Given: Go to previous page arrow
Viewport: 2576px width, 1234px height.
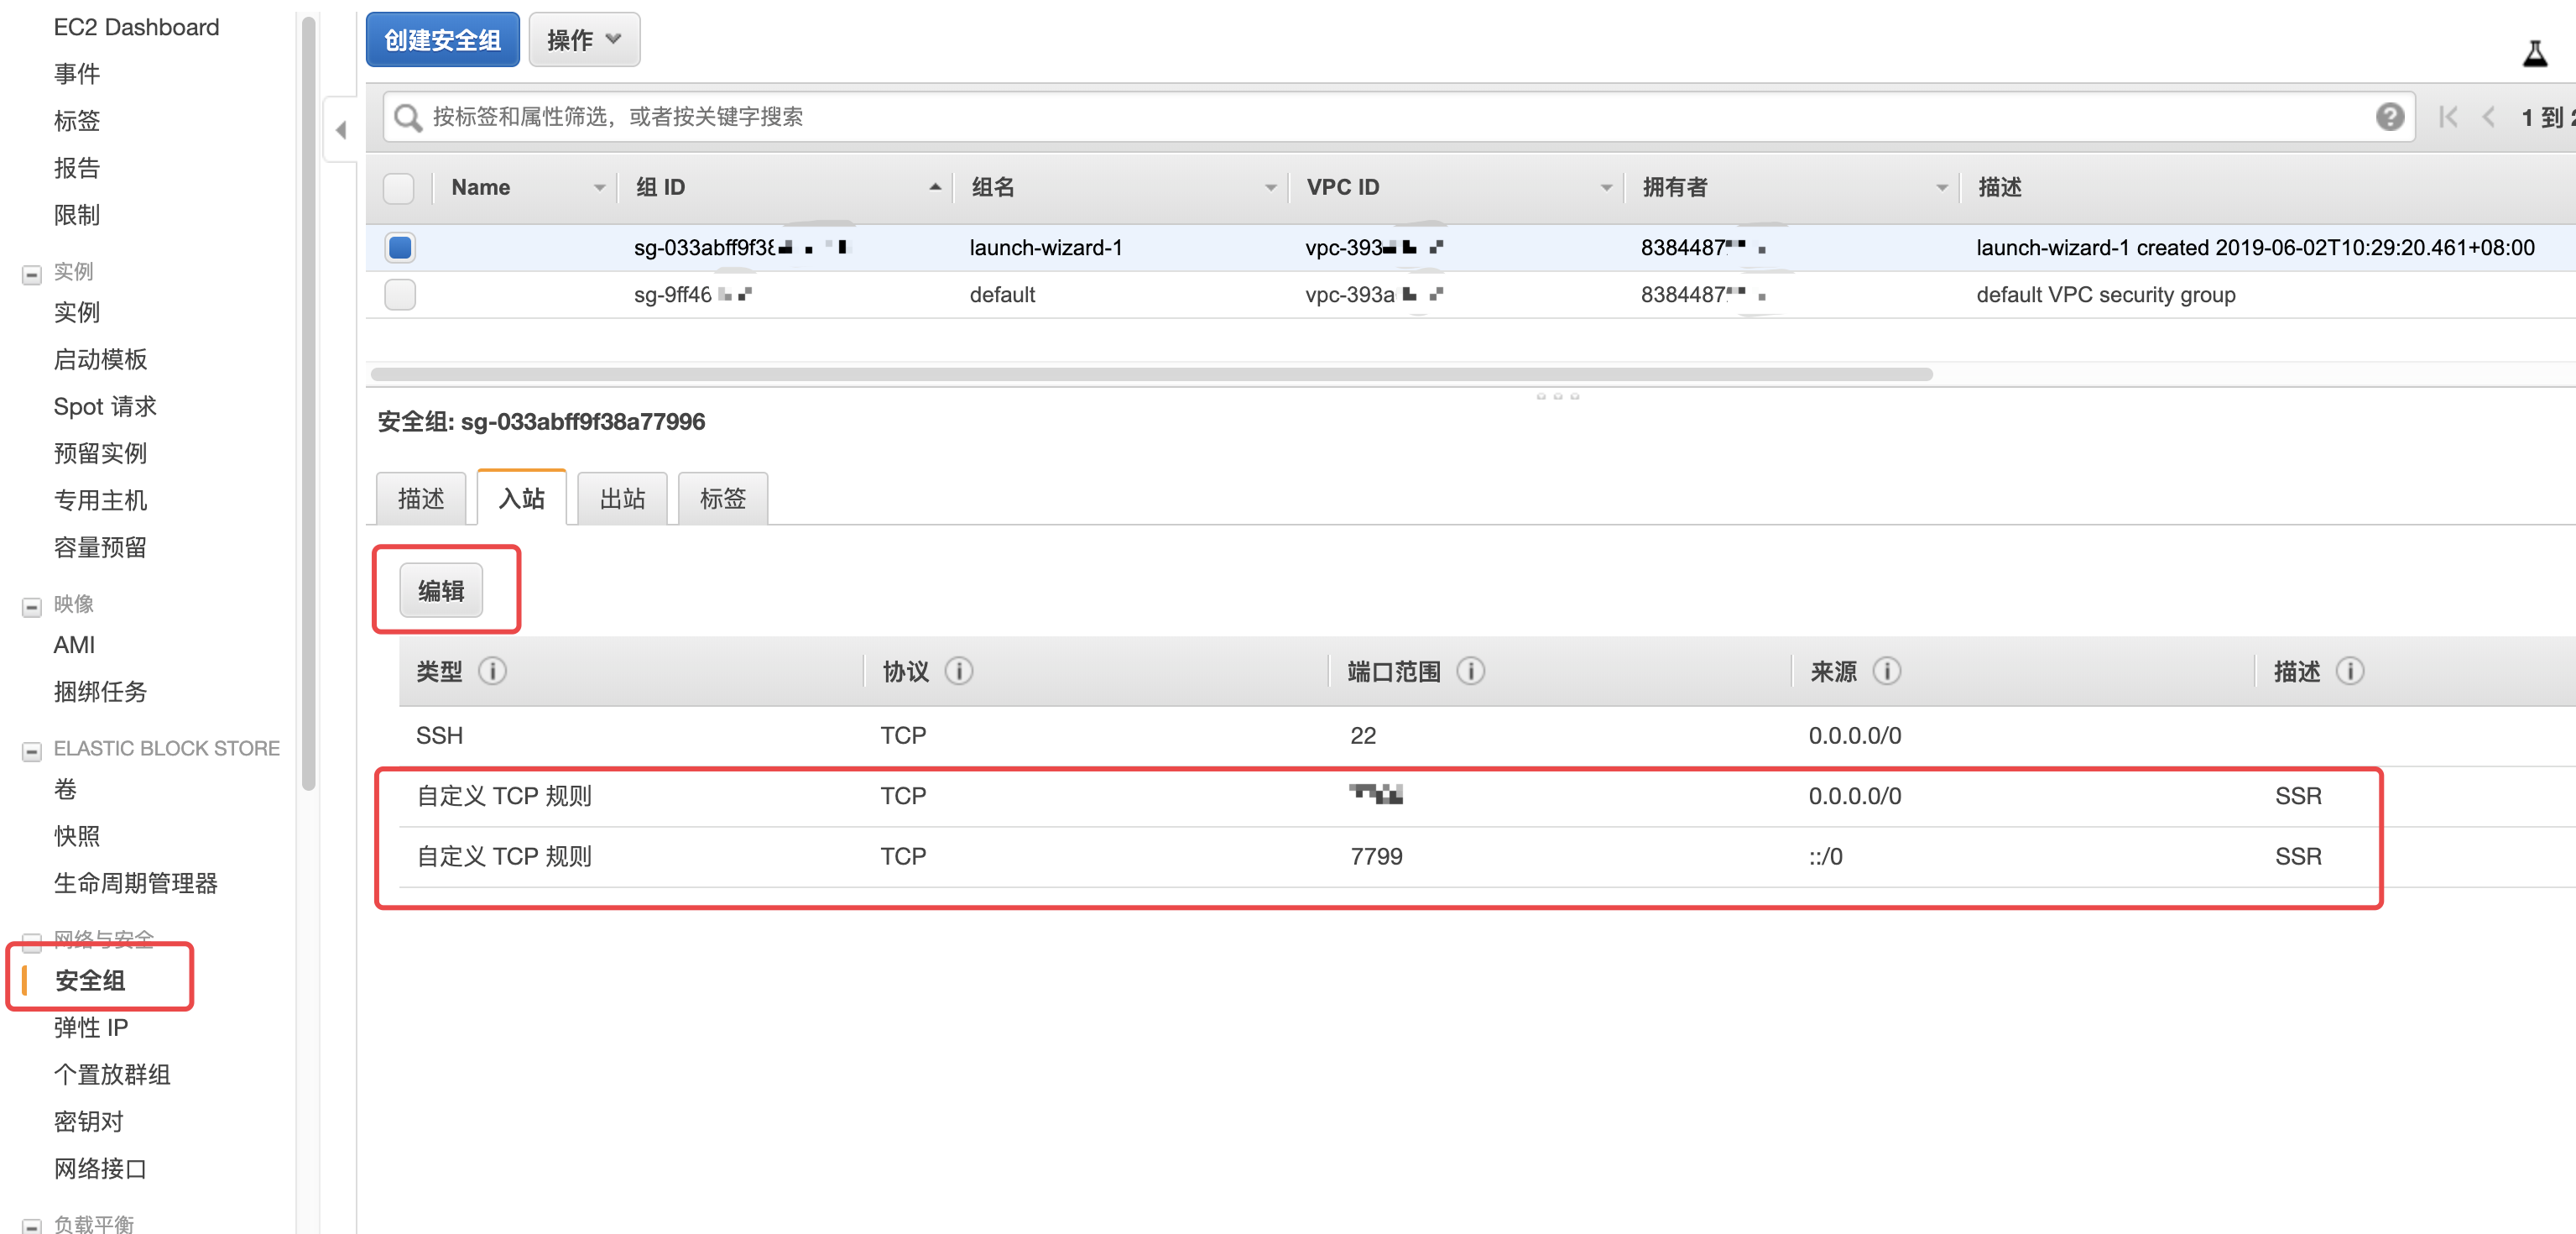Looking at the screenshot, I should (x=2488, y=117).
